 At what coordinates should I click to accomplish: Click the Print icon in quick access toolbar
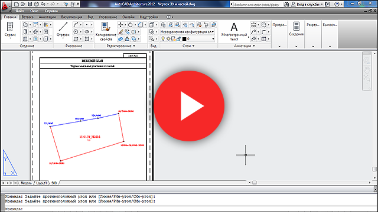pos(37,4)
